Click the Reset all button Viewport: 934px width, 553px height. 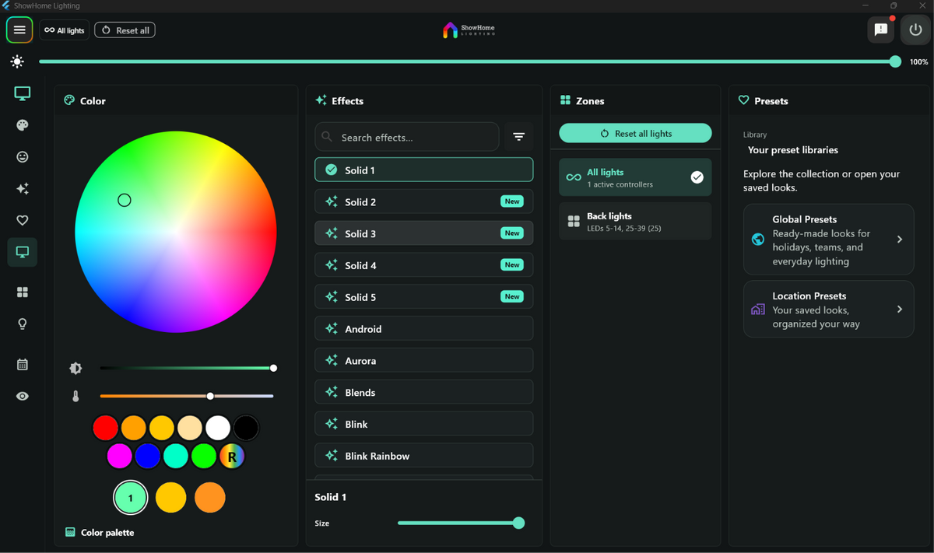point(125,30)
